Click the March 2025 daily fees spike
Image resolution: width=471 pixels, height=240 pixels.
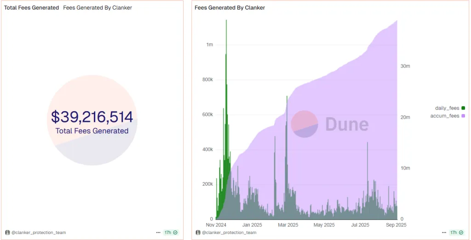point(287,97)
